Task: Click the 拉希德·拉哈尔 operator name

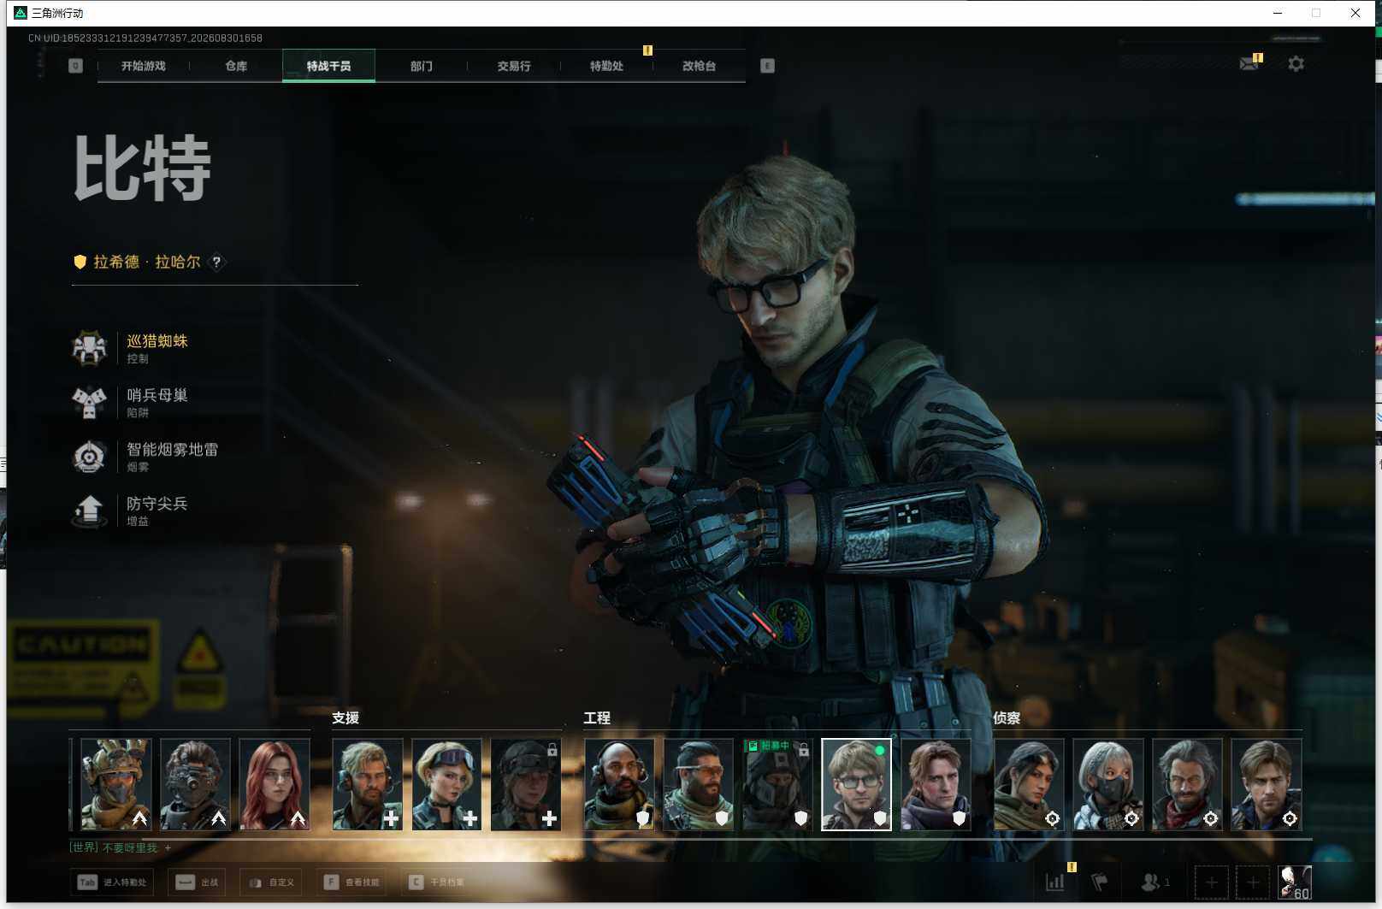Action: (x=147, y=263)
